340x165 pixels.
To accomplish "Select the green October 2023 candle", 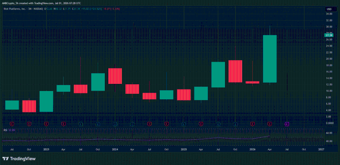I will pos(98,82).
